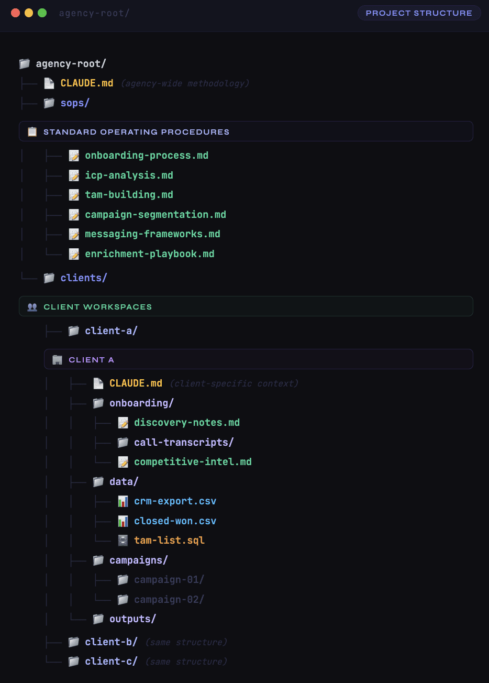
Task: Collapse the clients/ folder
Action: click(83, 278)
